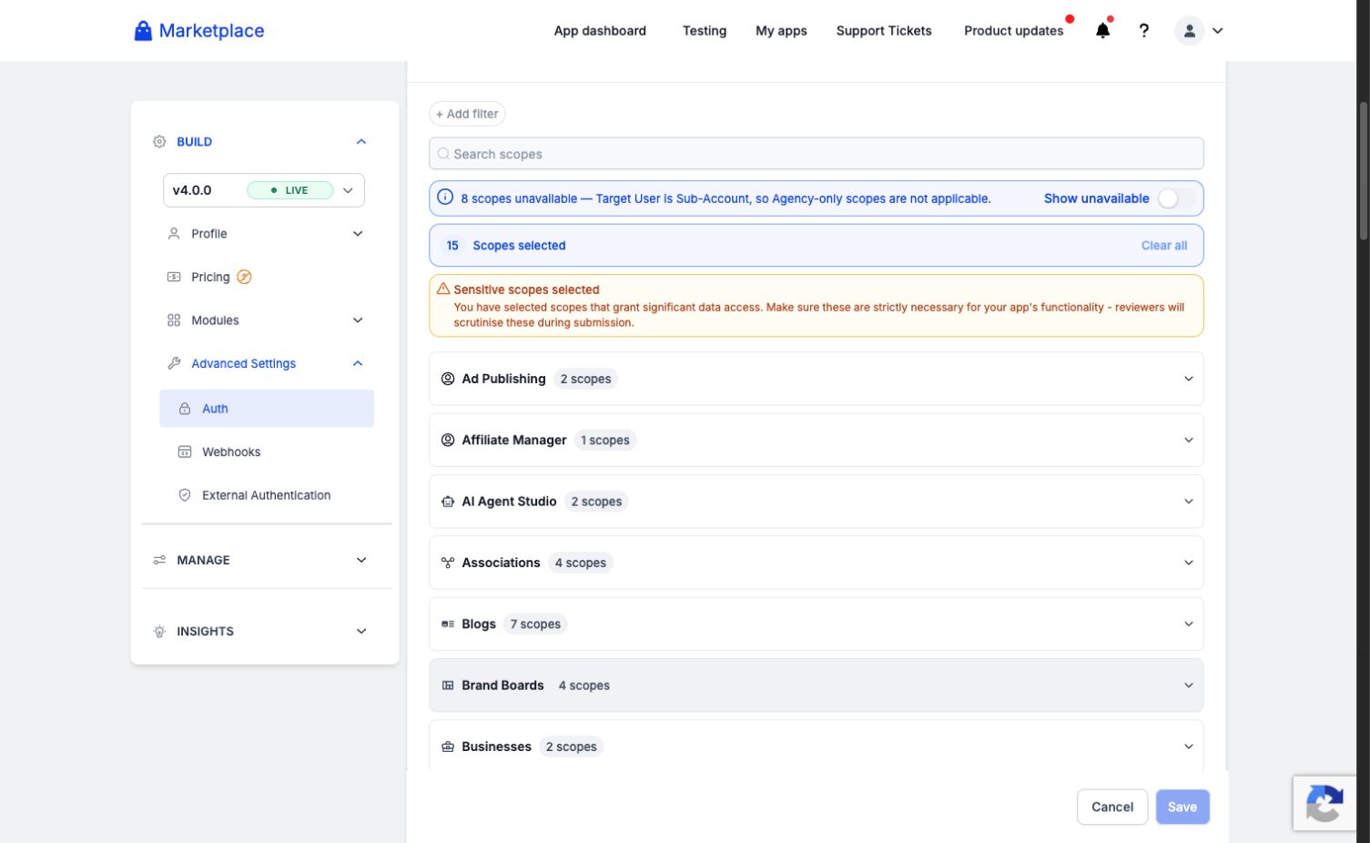Click the Businesses briefcase icon
The width and height of the screenshot is (1370, 843).
pyautogui.click(x=448, y=747)
